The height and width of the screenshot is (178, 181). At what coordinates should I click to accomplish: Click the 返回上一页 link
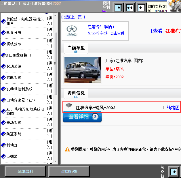[x=73, y=17]
